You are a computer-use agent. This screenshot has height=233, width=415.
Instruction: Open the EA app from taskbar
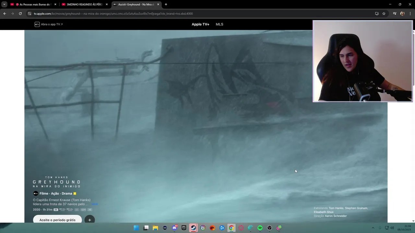pyautogui.click(x=212, y=228)
